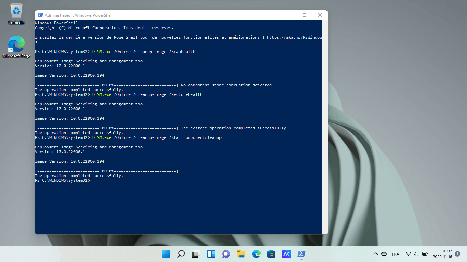Open Wi-Fi network settings in tray
Image resolution: width=467 pixels, height=262 pixels.
coord(408,254)
